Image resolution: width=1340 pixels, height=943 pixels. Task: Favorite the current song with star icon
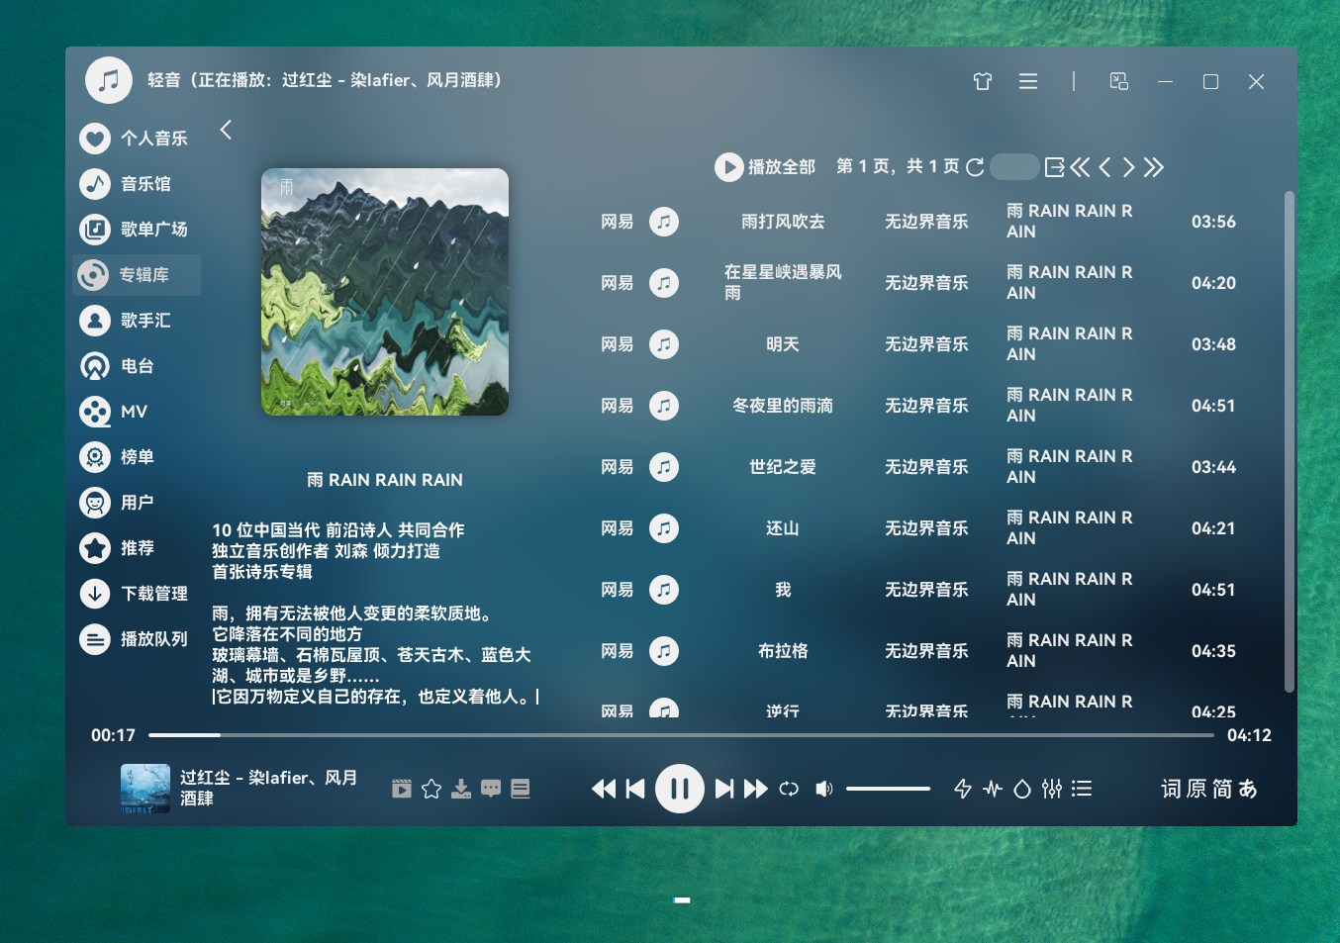click(x=431, y=789)
